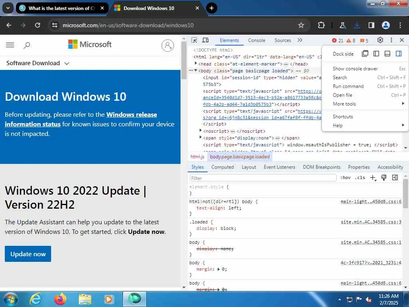
Task: Toggle the .cls element classes button
Action: pyautogui.click(x=360, y=178)
